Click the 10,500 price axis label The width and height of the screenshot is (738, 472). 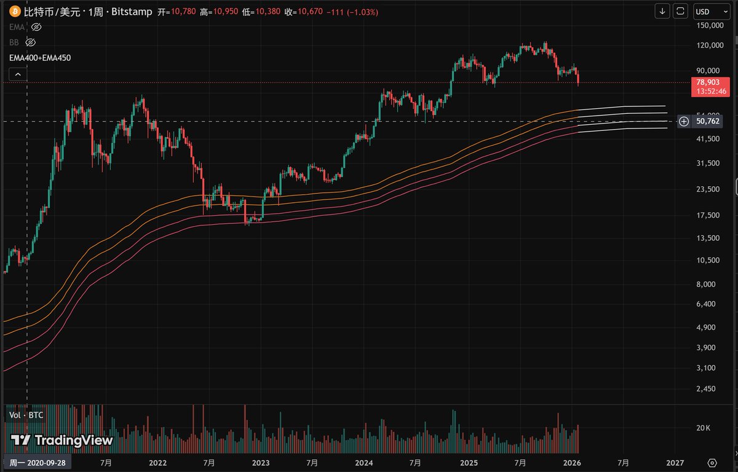pyautogui.click(x=707, y=261)
